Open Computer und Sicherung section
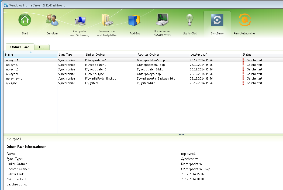 [x=80, y=21]
